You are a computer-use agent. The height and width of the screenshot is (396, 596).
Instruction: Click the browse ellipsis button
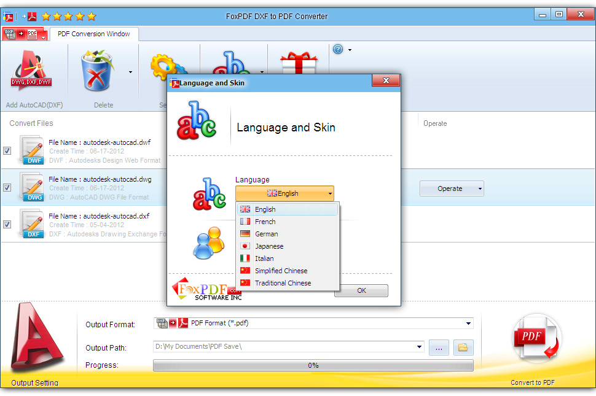pyautogui.click(x=439, y=347)
